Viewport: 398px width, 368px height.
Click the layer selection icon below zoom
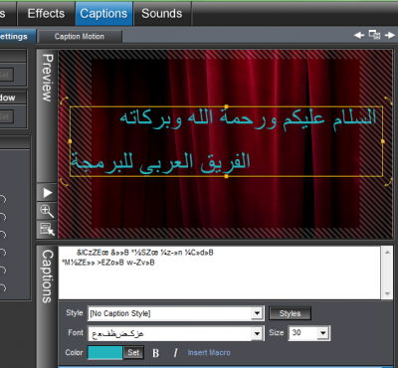[47, 229]
